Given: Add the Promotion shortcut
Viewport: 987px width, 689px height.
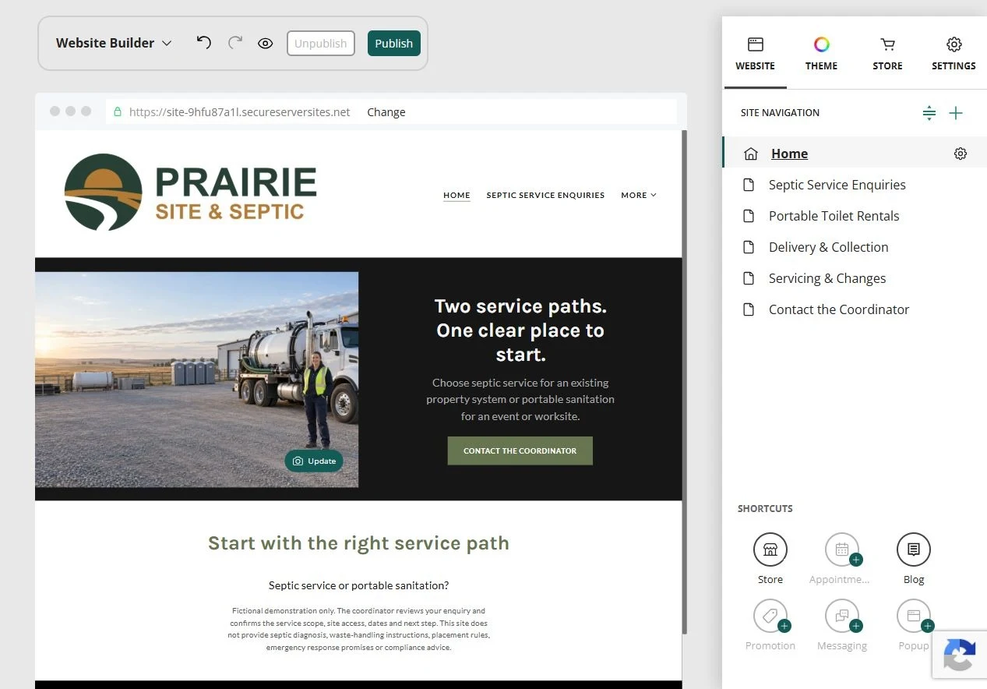Looking at the screenshot, I should pos(770,616).
